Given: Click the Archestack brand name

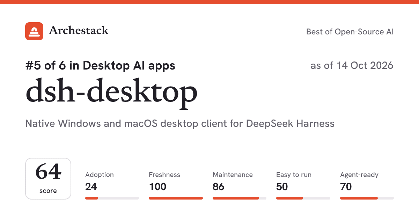Looking at the screenshot, I should (x=79, y=31).
